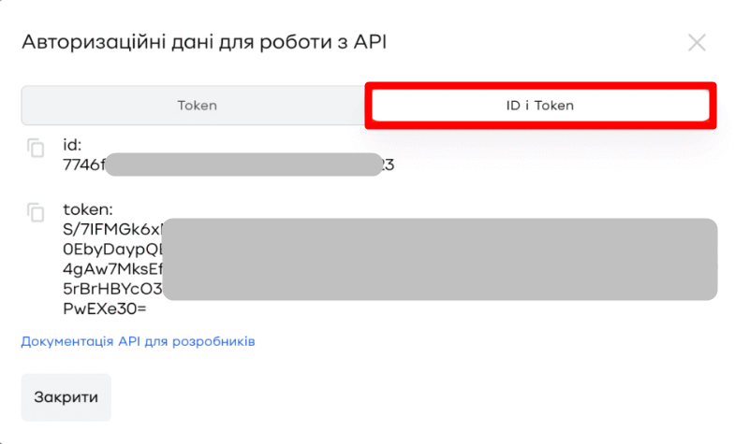
Task: Switch to the Token tab
Action: [x=197, y=106]
